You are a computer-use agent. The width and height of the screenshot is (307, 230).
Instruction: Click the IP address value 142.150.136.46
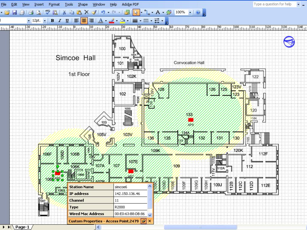click(130, 194)
